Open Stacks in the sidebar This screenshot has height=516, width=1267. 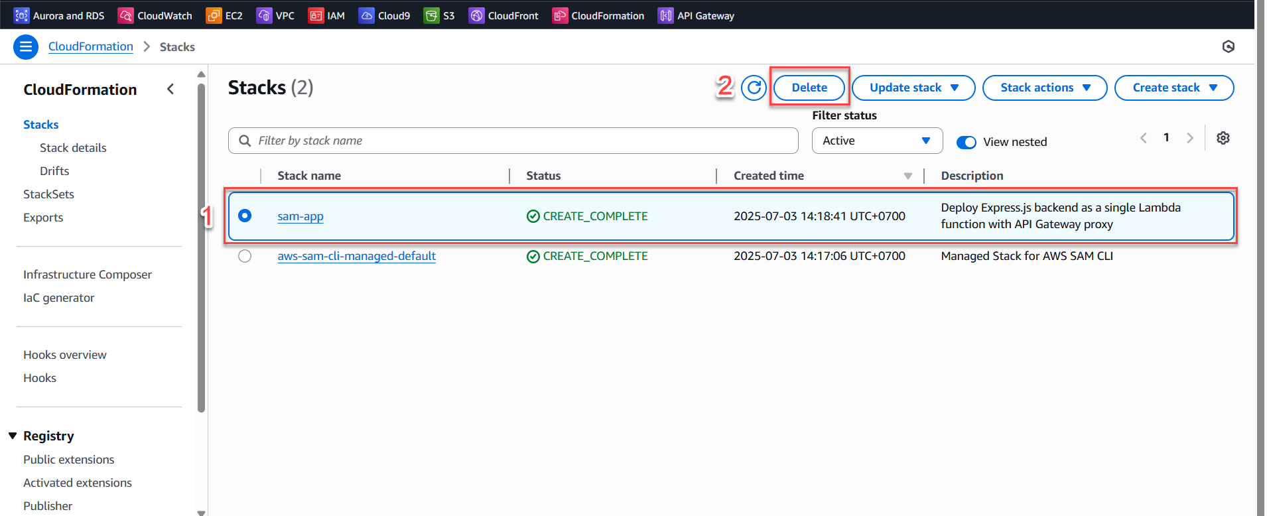tap(41, 125)
